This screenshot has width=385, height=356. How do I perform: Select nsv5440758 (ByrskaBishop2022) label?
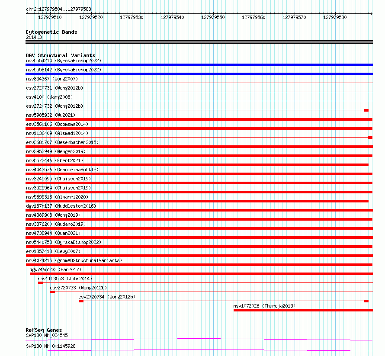point(64,242)
